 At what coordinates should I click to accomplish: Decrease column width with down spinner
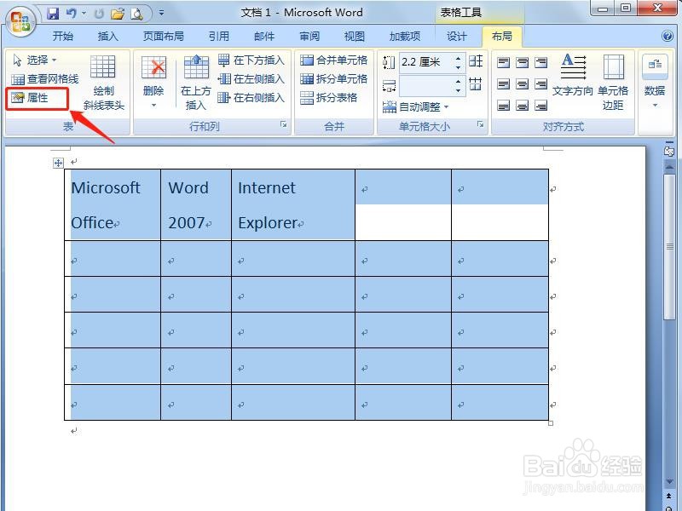458,90
